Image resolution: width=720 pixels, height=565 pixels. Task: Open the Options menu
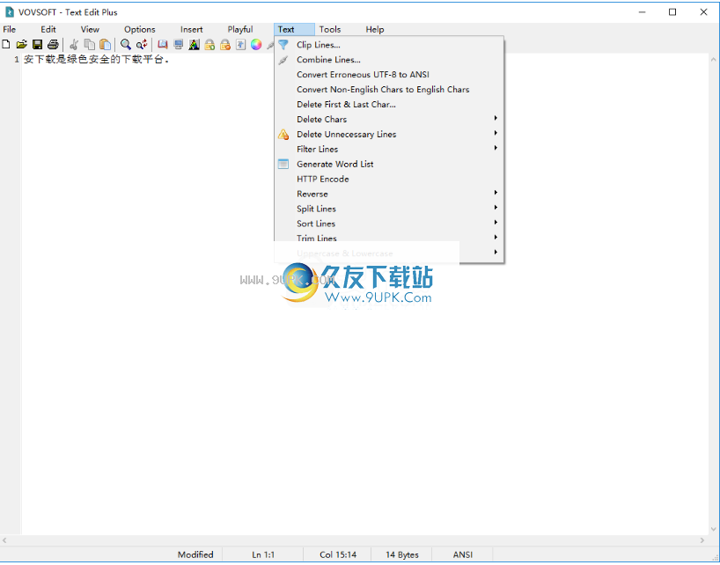click(140, 29)
